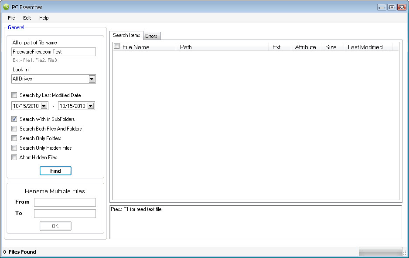Sort by the Ext column header

tap(279, 47)
